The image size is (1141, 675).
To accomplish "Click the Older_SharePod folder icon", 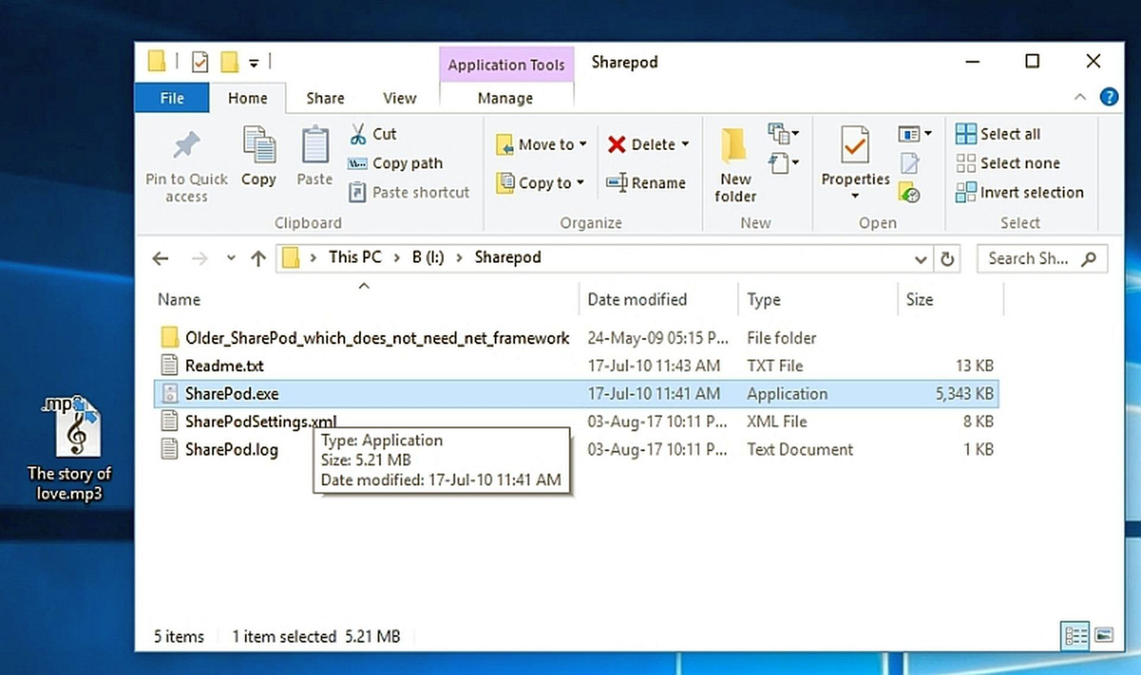I will pyautogui.click(x=169, y=338).
